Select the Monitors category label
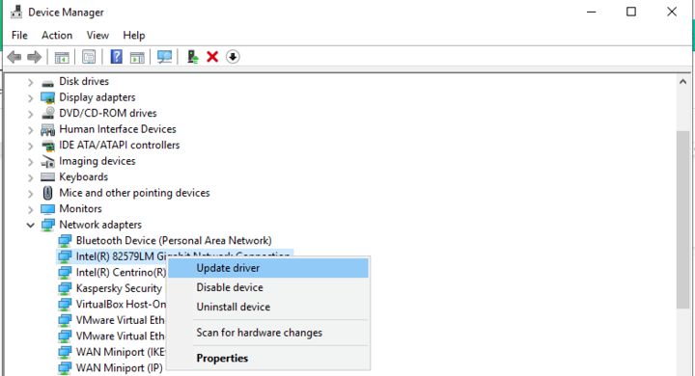The image size is (695, 376). (x=80, y=208)
